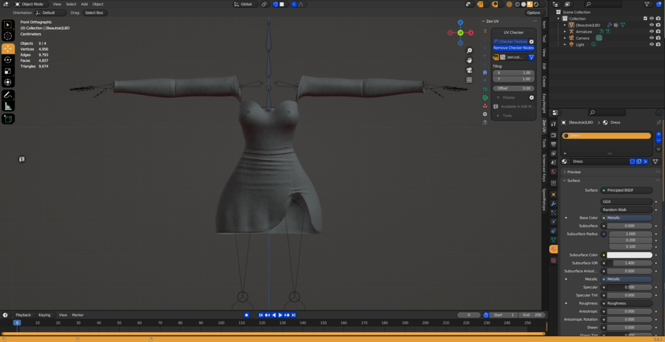Open Zen UV help question icon
Screen dimensions: 665x342
pyautogui.click(x=485, y=122)
